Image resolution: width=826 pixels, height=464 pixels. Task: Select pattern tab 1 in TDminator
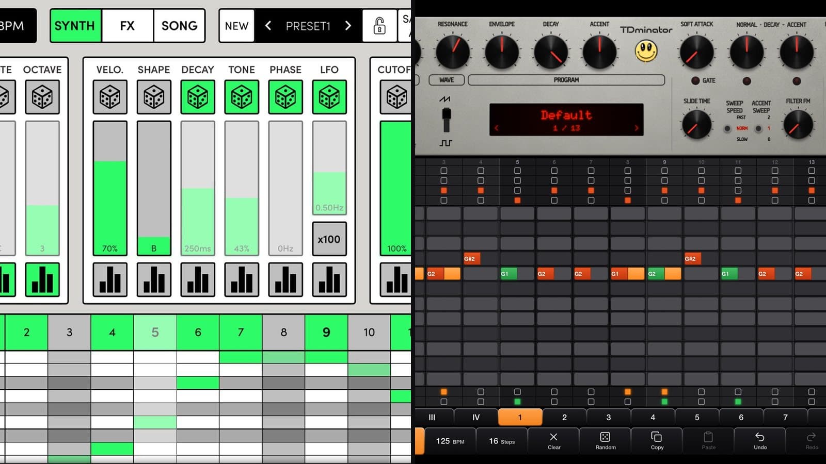[x=520, y=417]
